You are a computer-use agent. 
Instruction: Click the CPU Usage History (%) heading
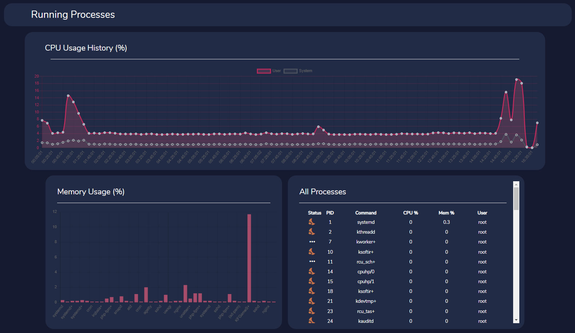(x=86, y=48)
